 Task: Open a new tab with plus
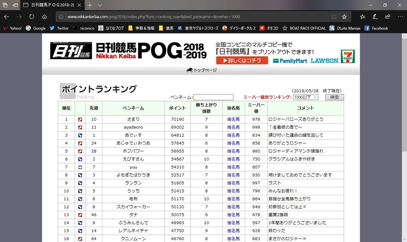point(90,5)
